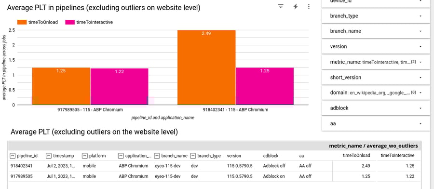Open the chart filter icon

click(281, 6)
